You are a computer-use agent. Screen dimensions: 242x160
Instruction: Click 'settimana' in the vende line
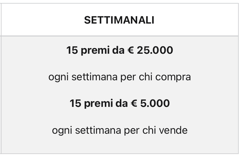point(98,130)
